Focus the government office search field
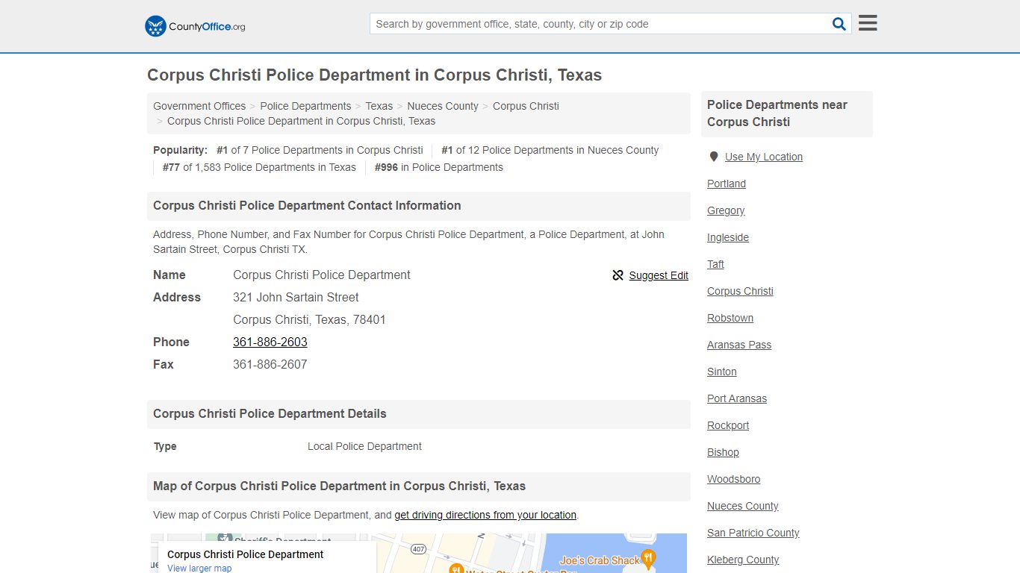Image resolution: width=1020 pixels, height=573 pixels. coord(600,24)
